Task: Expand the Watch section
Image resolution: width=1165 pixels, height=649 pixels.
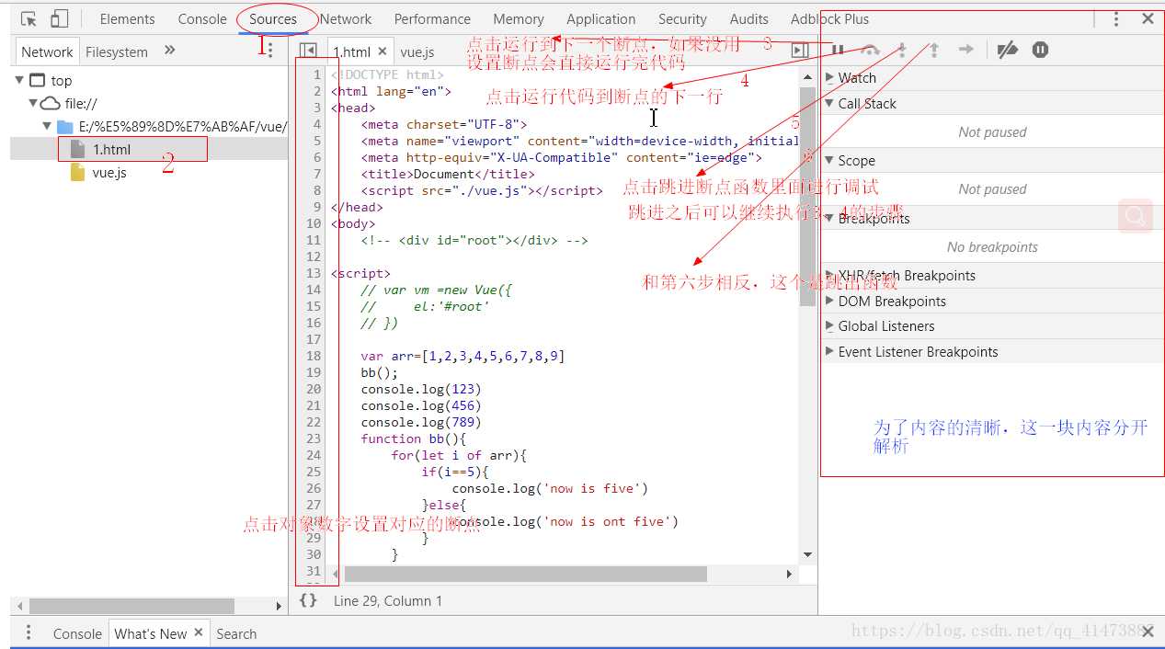Action: pos(829,78)
